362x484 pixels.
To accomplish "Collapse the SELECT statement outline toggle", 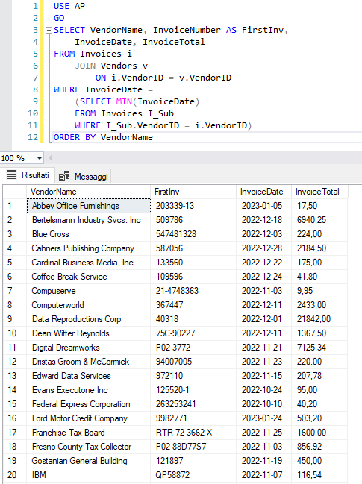I will point(49,31).
